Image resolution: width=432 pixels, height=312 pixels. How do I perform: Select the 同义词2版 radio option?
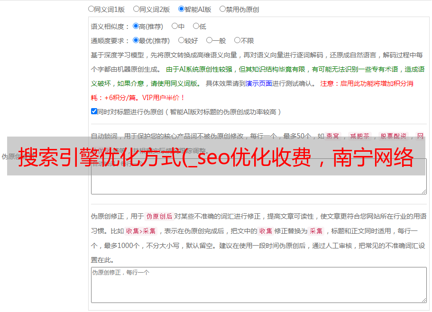click(x=136, y=9)
